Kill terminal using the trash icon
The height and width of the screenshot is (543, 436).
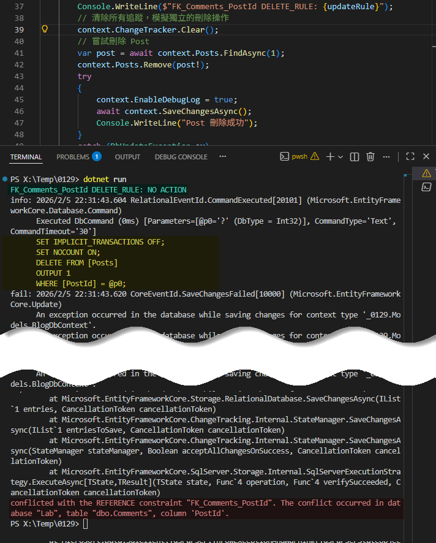click(370, 157)
